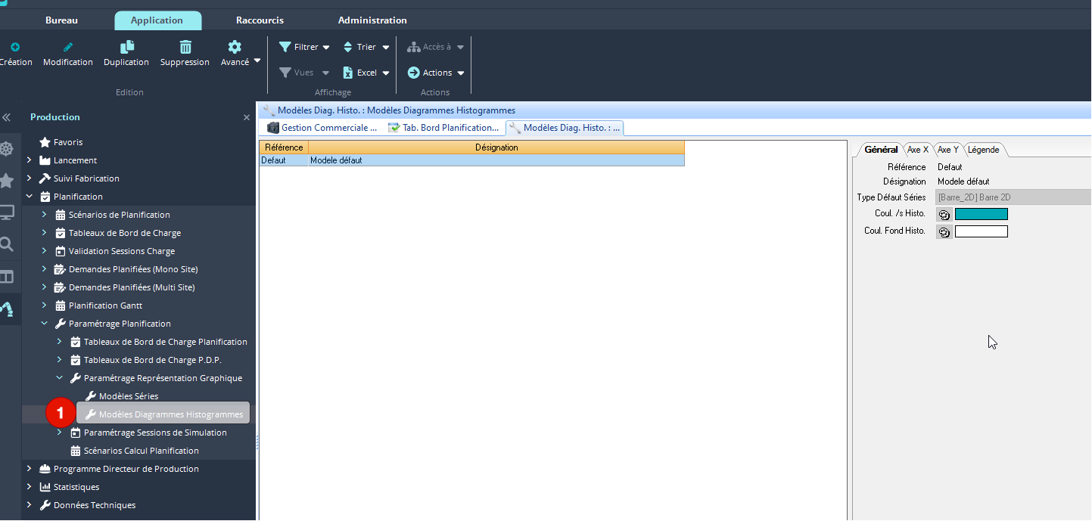Open color picker icon for Coul. /s Histo.
The height and width of the screenshot is (521, 1092).
[x=944, y=215]
